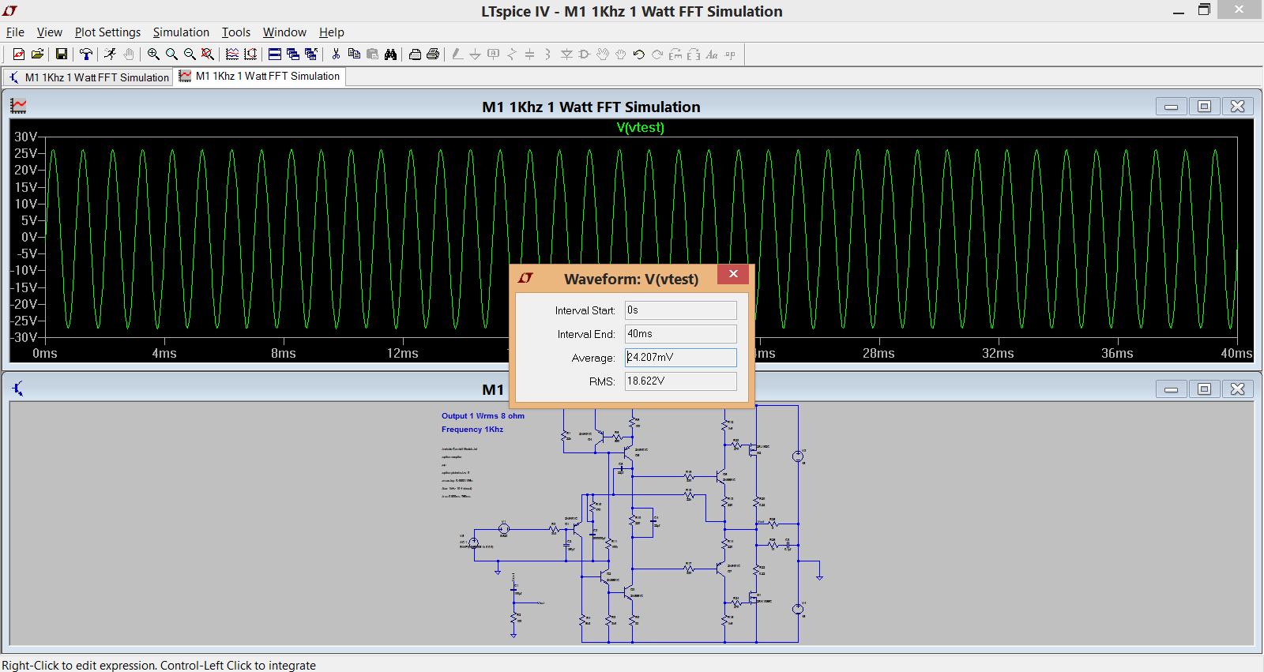Open the Tools menu
Viewport: 1264px width, 672px height.
(x=235, y=32)
